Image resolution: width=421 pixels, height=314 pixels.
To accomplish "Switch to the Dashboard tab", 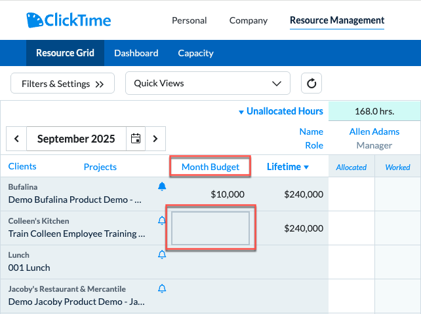I will [136, 53].
